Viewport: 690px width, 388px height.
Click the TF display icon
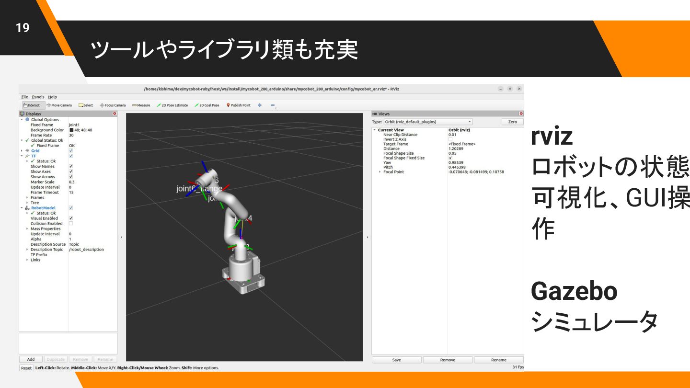[27, 156]
